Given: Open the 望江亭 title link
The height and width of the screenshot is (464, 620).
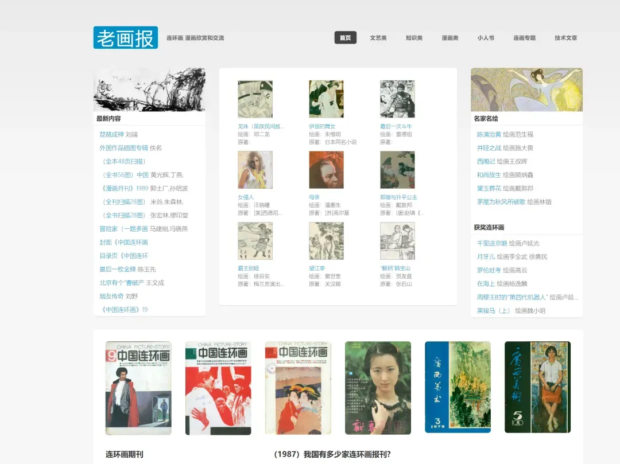Looking at the screenshot, I should click(317, 268).
